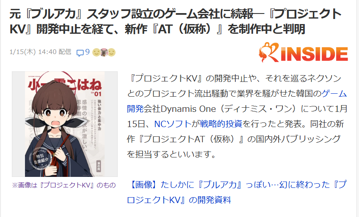
Task: Open the 【画像】たしかに『ブルアカ』っぽい related link
Action: pos(237,192)
